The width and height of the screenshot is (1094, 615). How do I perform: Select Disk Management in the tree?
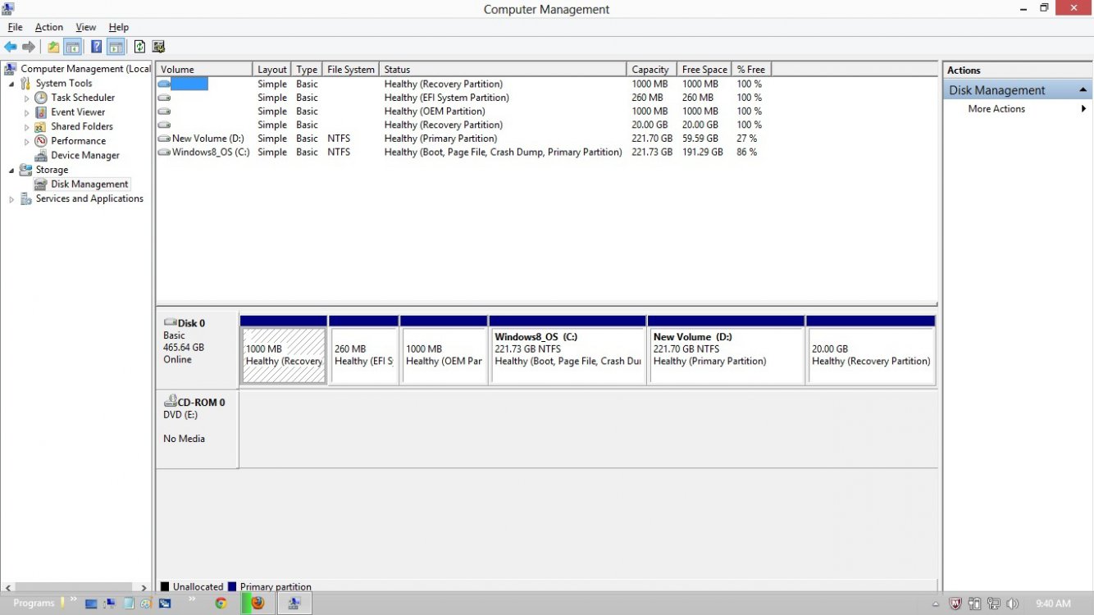tap(89, 184)
